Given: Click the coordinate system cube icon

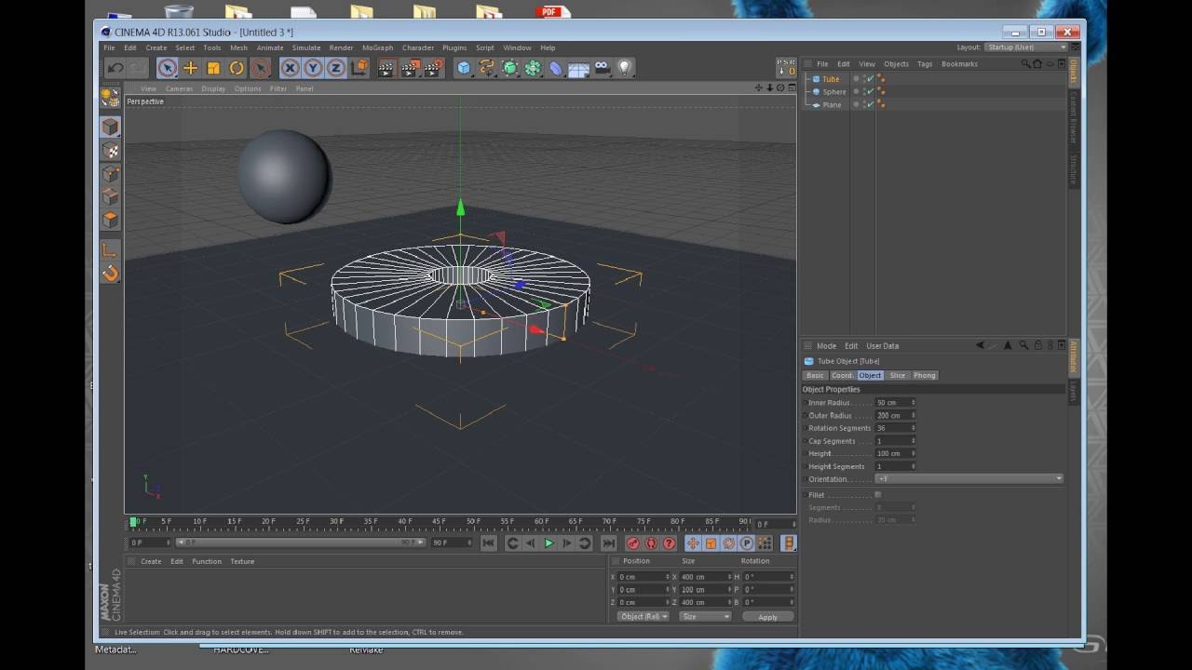Looking at the screenshot, I should 359,68.
